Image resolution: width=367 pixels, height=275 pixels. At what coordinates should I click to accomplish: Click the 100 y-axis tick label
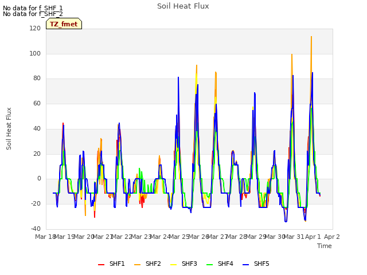tap(35, 53)
